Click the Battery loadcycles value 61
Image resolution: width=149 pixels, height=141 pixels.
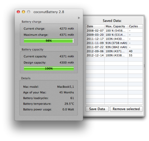(x=72, y=98)
